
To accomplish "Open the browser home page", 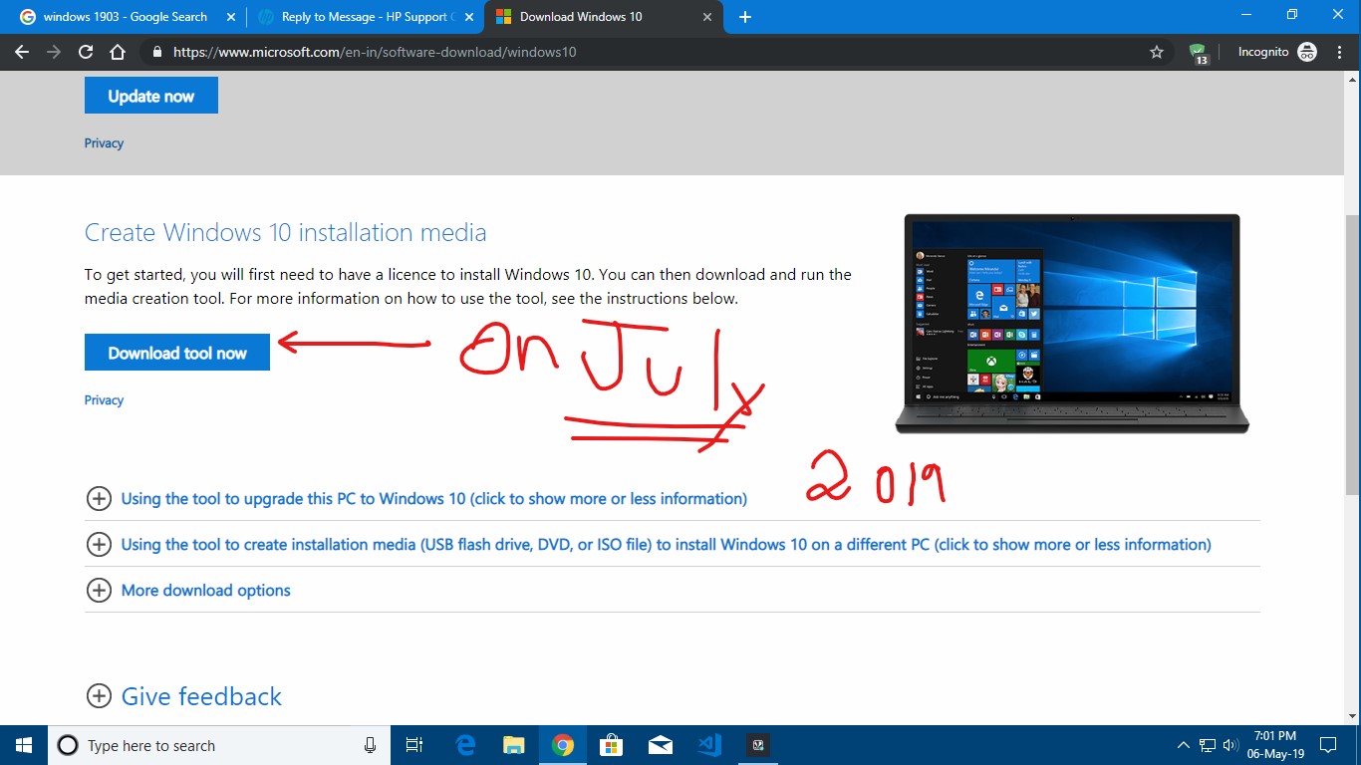I will (x=118, y=52).
